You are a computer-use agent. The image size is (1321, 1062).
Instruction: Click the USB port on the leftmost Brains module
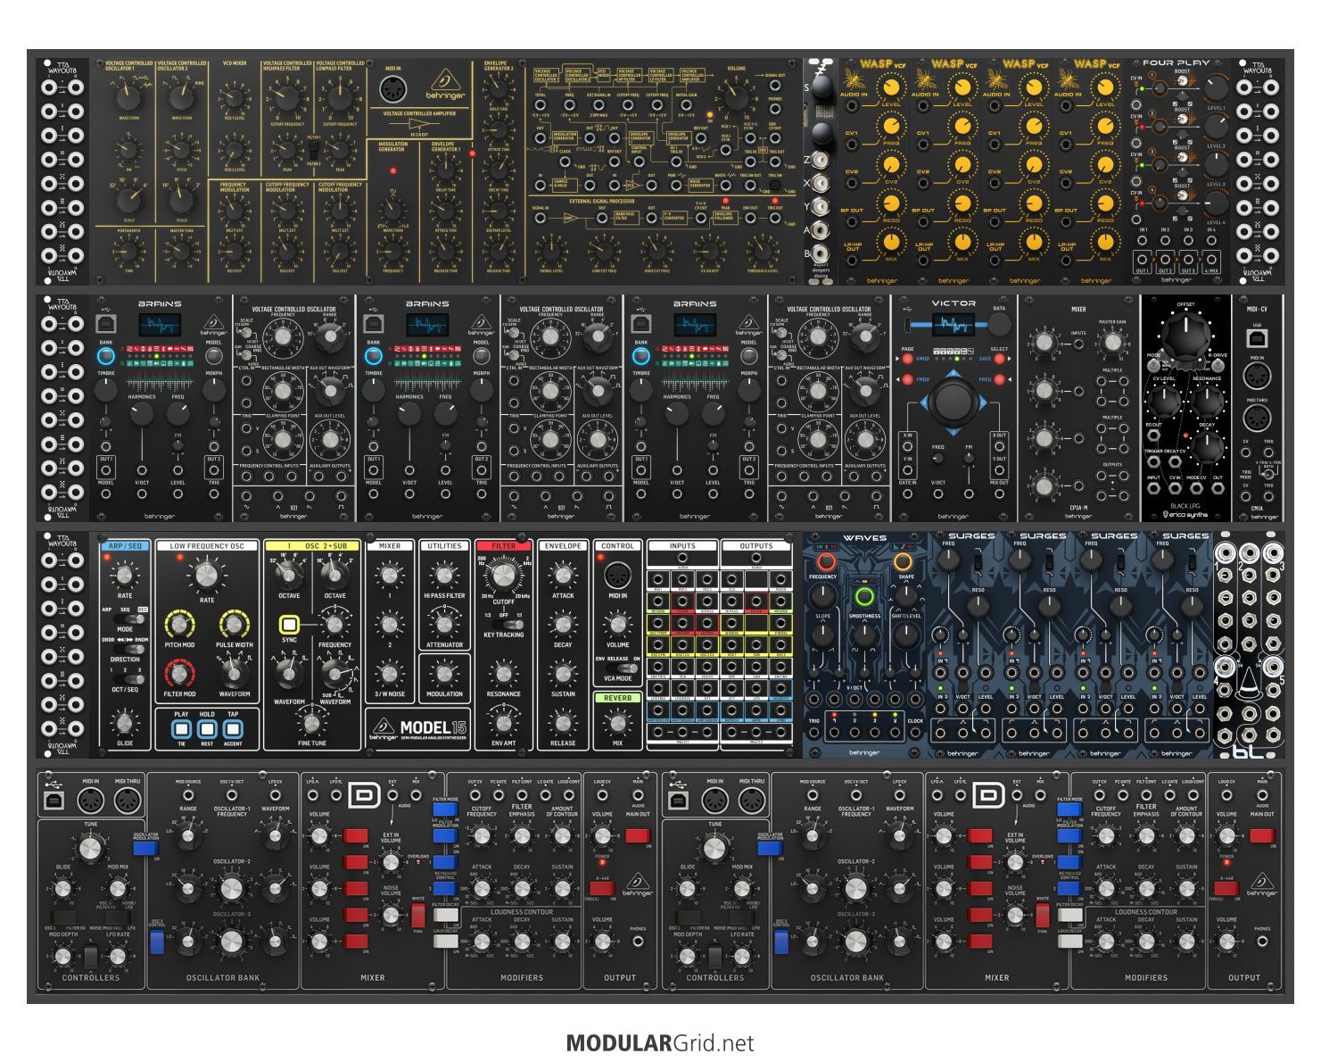point(106,322)
